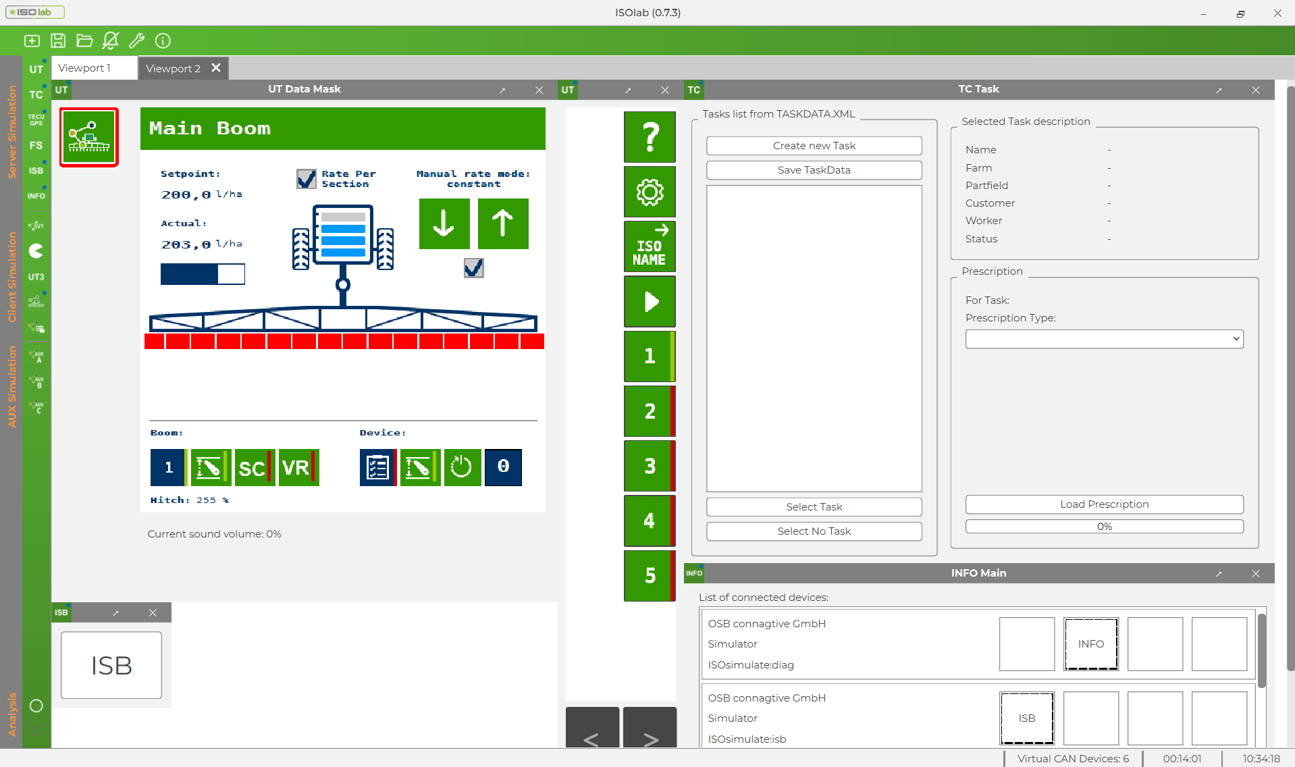
Task: Click the Load Prescription button
Action: coord(1105,504)
